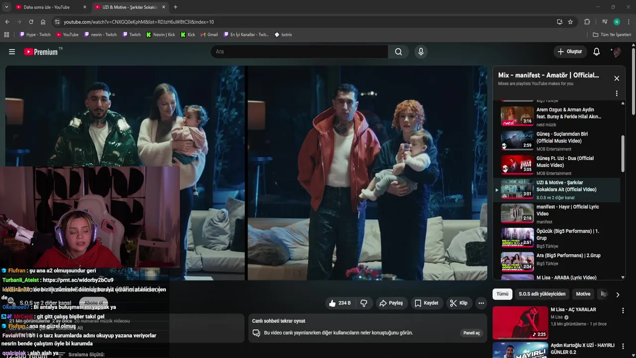
Task: Select the Tümü filter chip
Action: click(502, 294)
